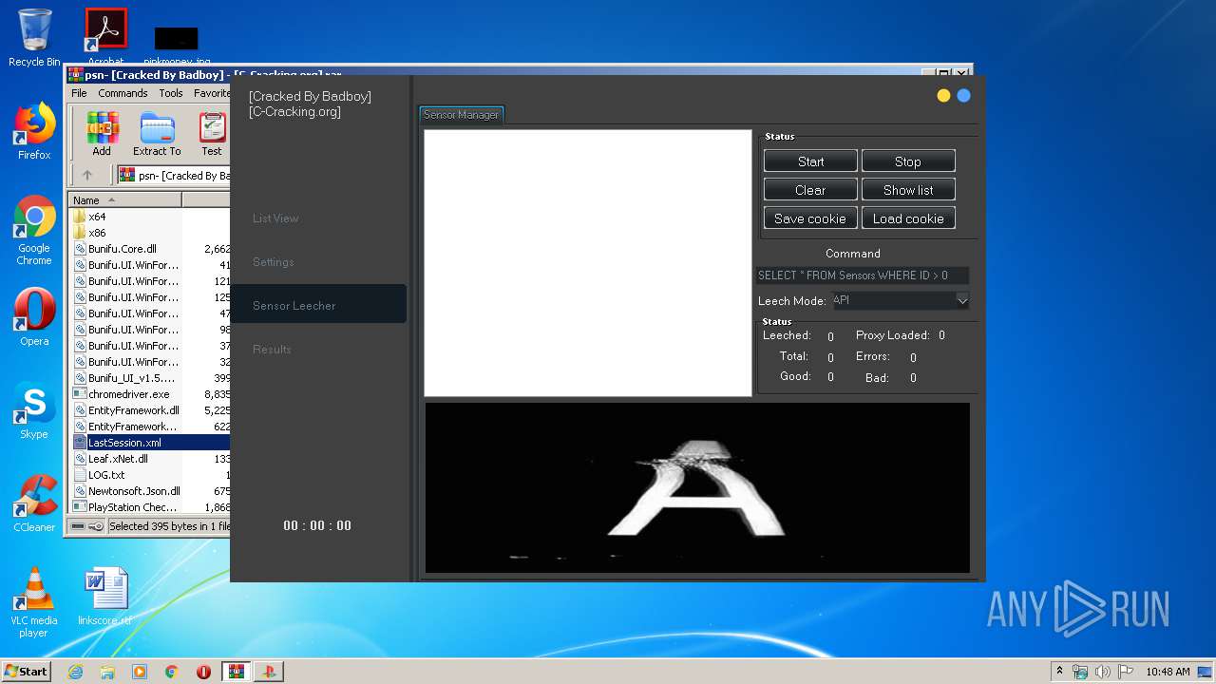Click the Start button in Status
This screenshot has height=684, width=1216.
point(810,161)
